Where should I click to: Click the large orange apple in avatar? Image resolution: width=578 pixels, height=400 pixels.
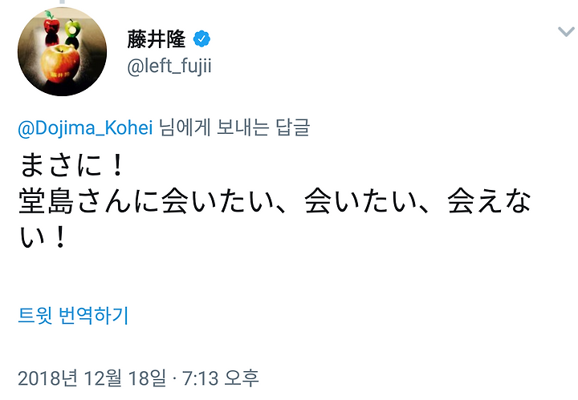60,64
